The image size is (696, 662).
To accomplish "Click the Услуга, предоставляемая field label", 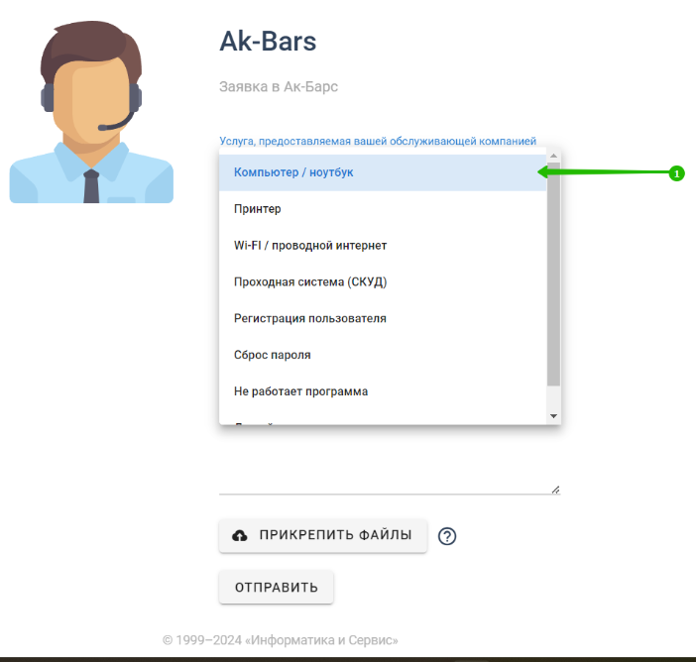I will pos(378,141).
